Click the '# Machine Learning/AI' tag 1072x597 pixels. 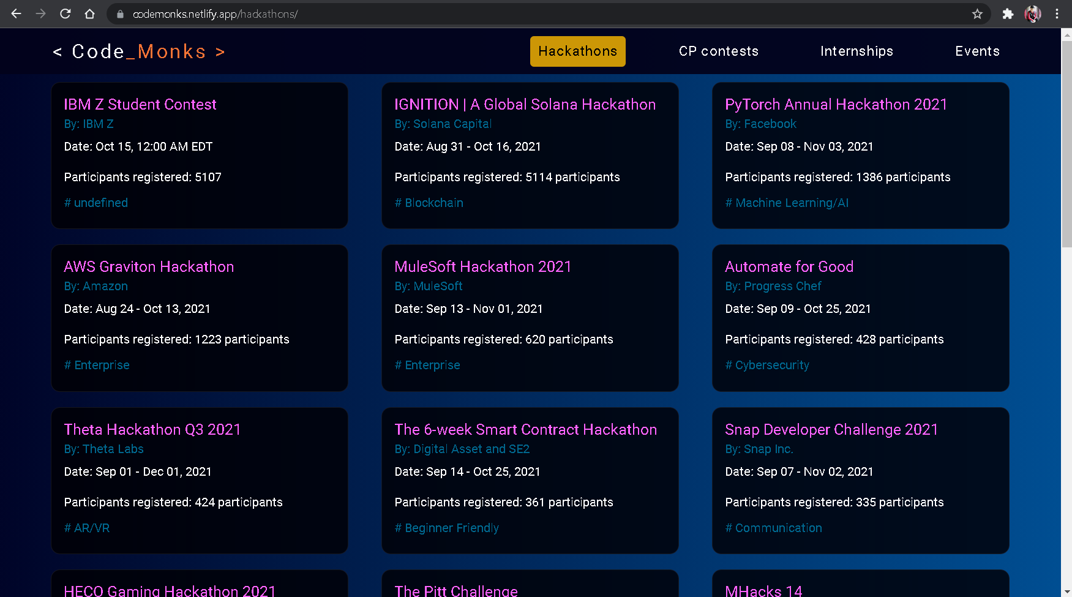click(x=787, y=203)
